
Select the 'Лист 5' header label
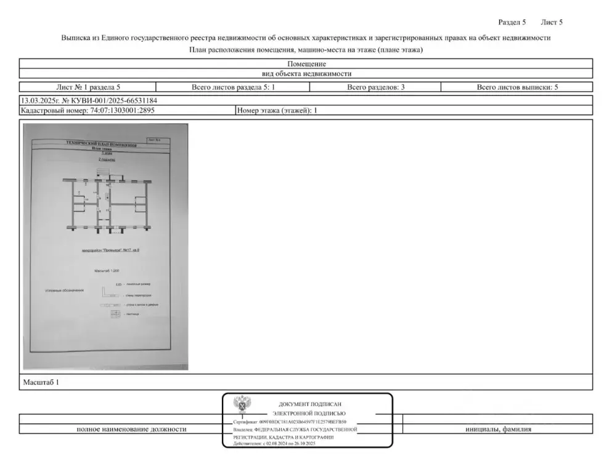pos(552,22)
